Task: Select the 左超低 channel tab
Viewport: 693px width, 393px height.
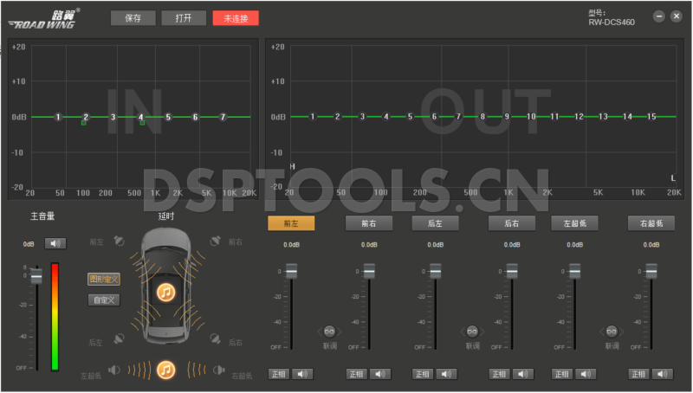Action: tap(574, 223)
